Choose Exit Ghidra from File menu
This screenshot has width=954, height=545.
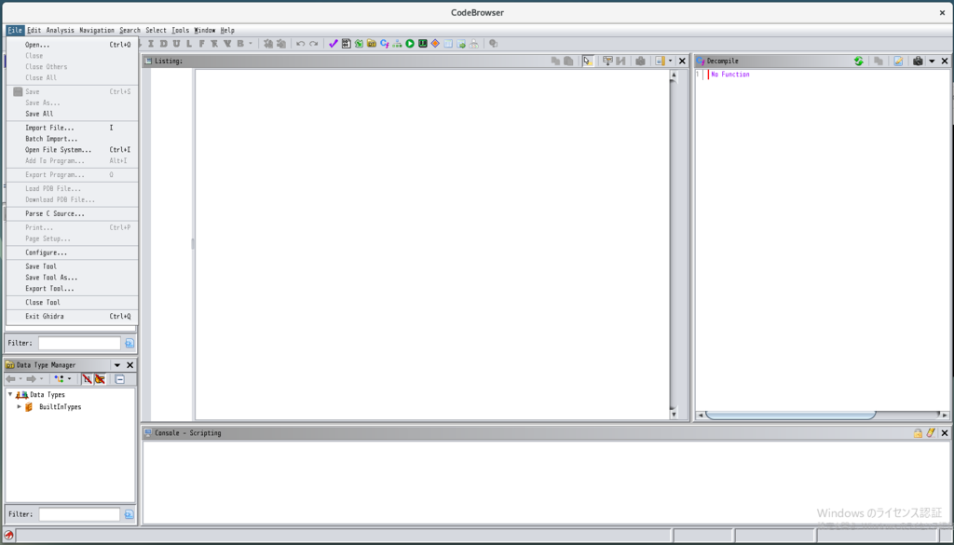73,317
